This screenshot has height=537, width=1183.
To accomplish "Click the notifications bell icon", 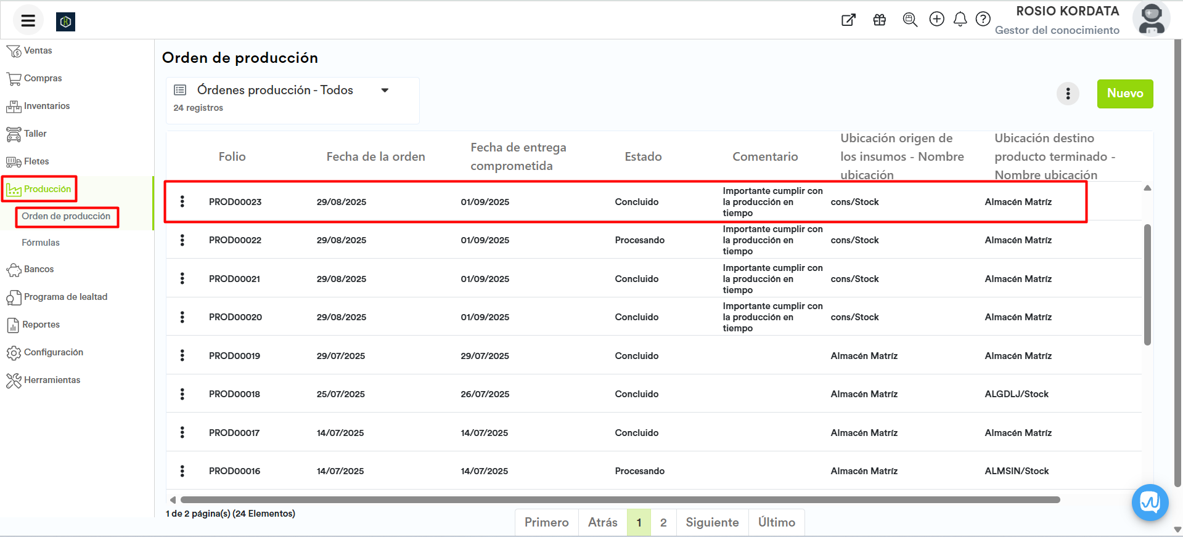I will coord(960,20).
